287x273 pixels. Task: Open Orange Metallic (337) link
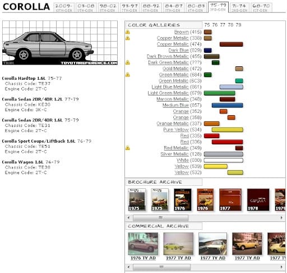pos(173,124)
